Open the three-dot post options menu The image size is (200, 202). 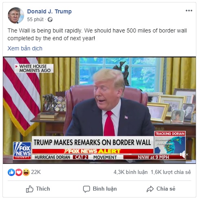coord(189,11)
